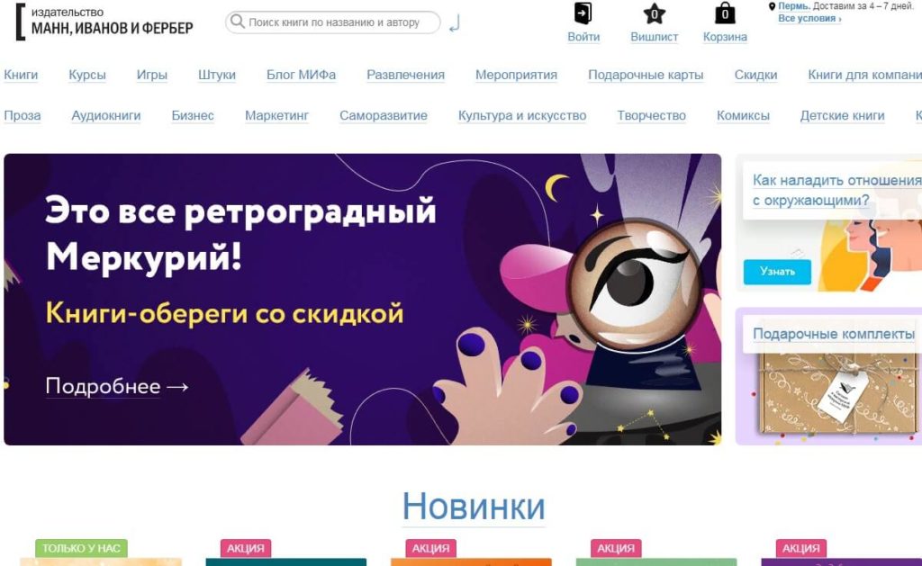Open the Корзина shopping bag icon

click(725, 13)
